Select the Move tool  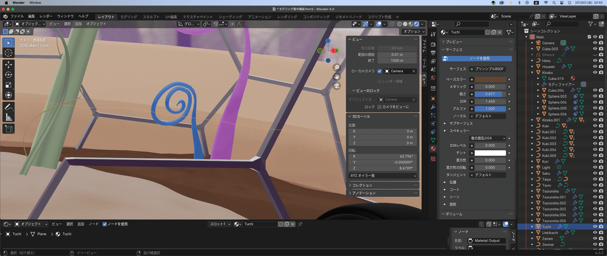pos(9,65)
